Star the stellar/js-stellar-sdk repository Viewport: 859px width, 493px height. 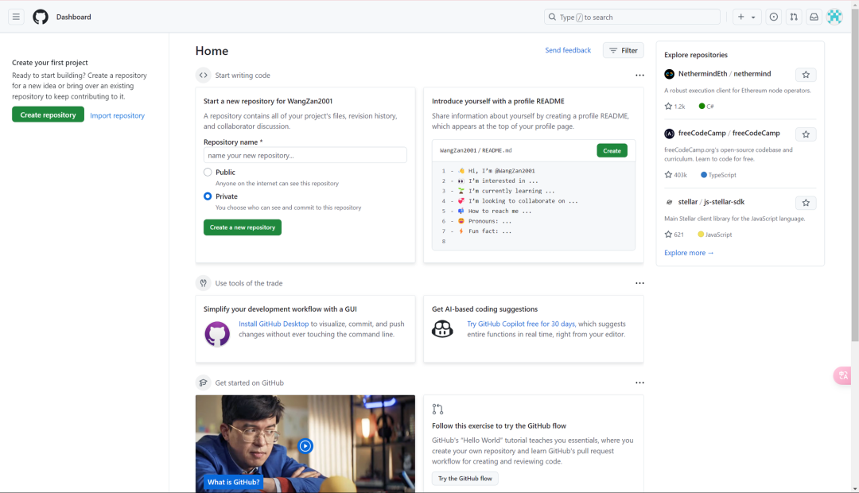(806, 203)
